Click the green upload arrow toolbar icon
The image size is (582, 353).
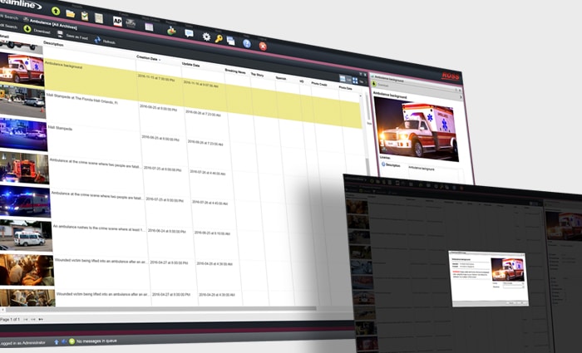coord(56,11)
